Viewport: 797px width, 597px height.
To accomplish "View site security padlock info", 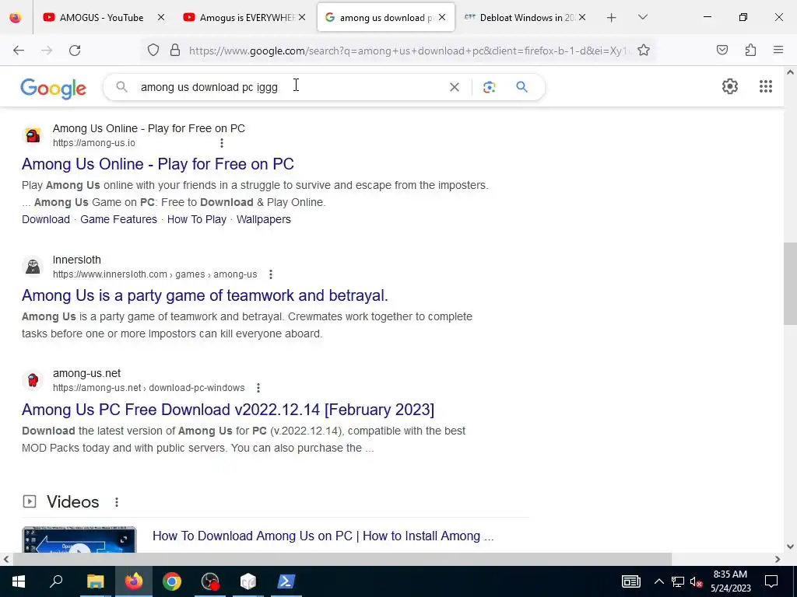I will pos(175,51).
